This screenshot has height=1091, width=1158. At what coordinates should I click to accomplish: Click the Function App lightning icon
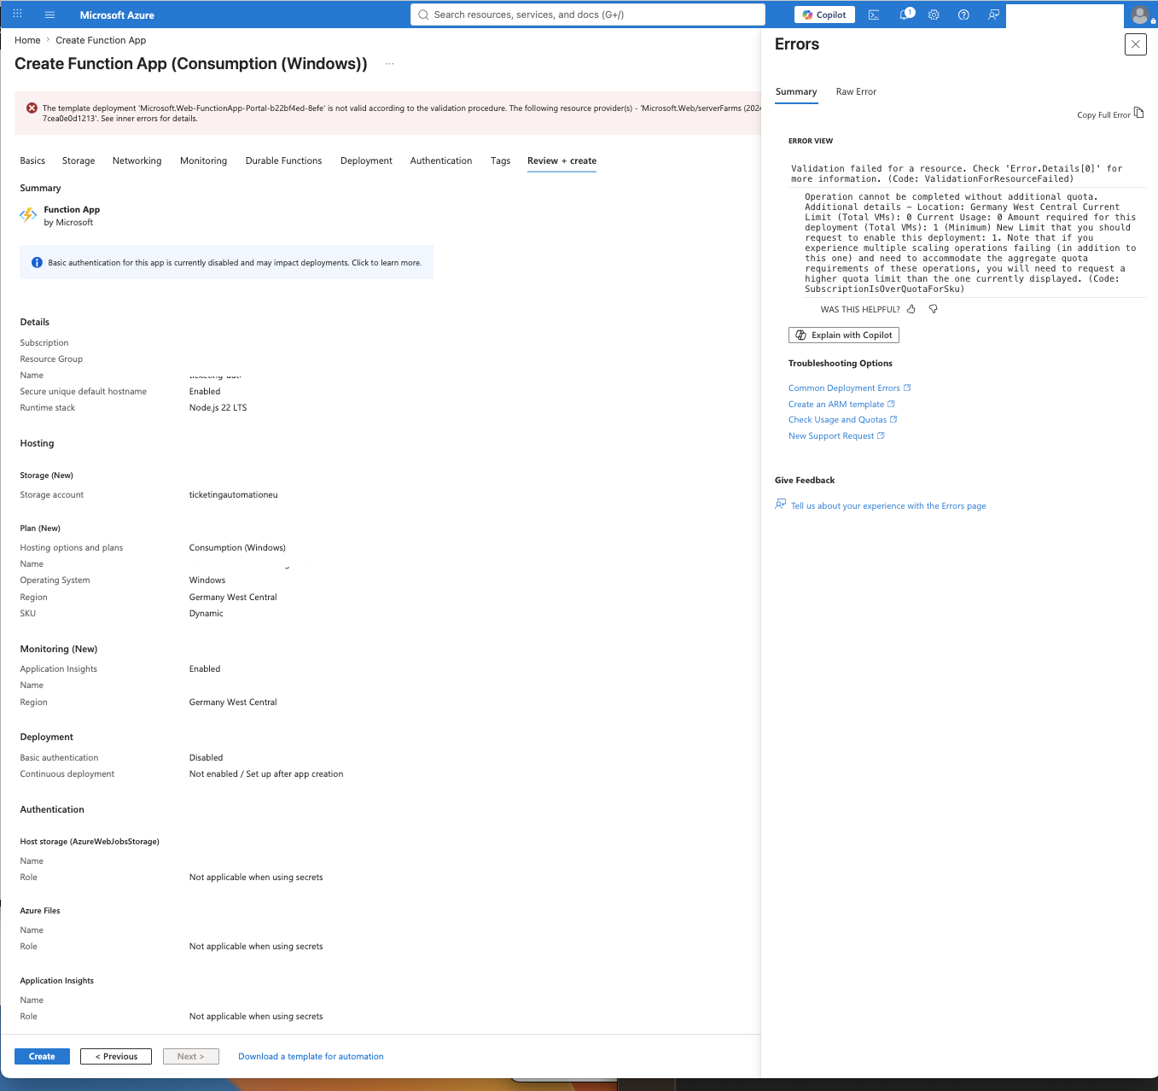(x=28, y=215)
